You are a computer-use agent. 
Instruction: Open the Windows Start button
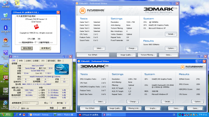(7, 115)
